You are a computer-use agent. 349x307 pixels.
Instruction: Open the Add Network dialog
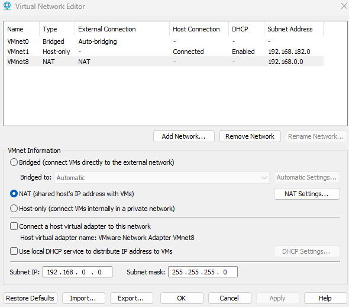pos(184,136)
